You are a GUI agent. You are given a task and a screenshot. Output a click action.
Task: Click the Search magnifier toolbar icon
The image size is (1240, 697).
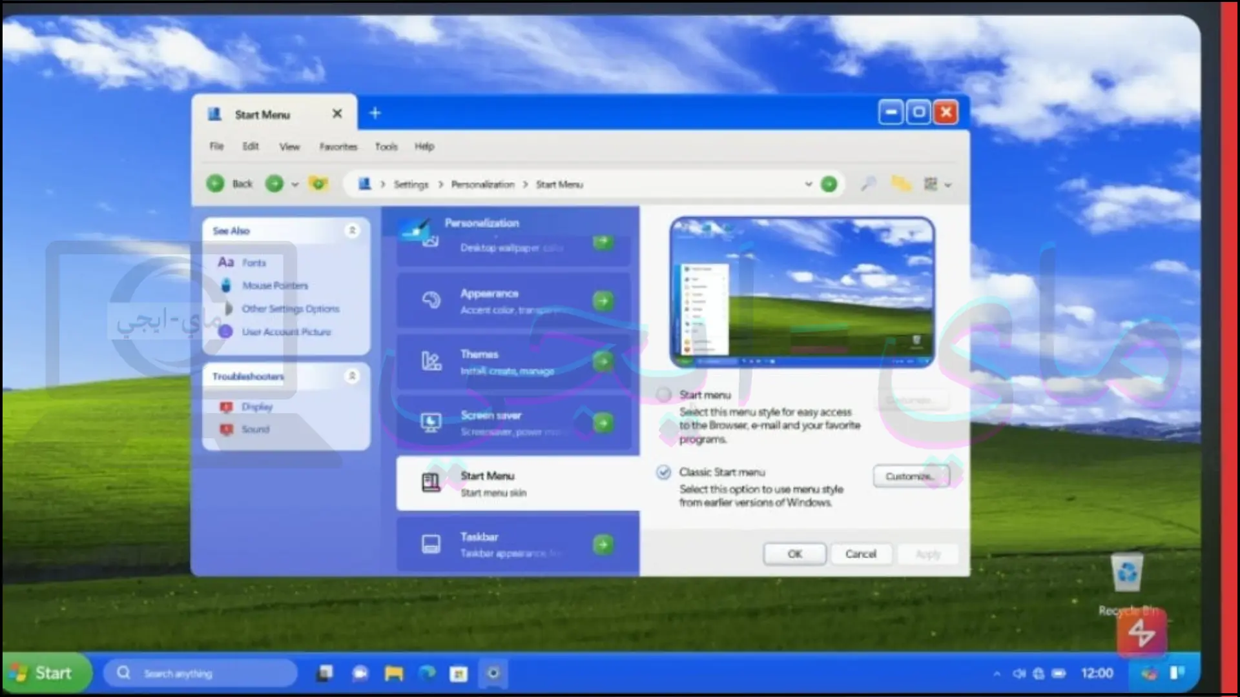click(869, 184)
